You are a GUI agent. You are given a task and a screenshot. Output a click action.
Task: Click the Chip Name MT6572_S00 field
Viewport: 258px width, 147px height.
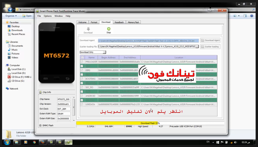click(64, 99)
